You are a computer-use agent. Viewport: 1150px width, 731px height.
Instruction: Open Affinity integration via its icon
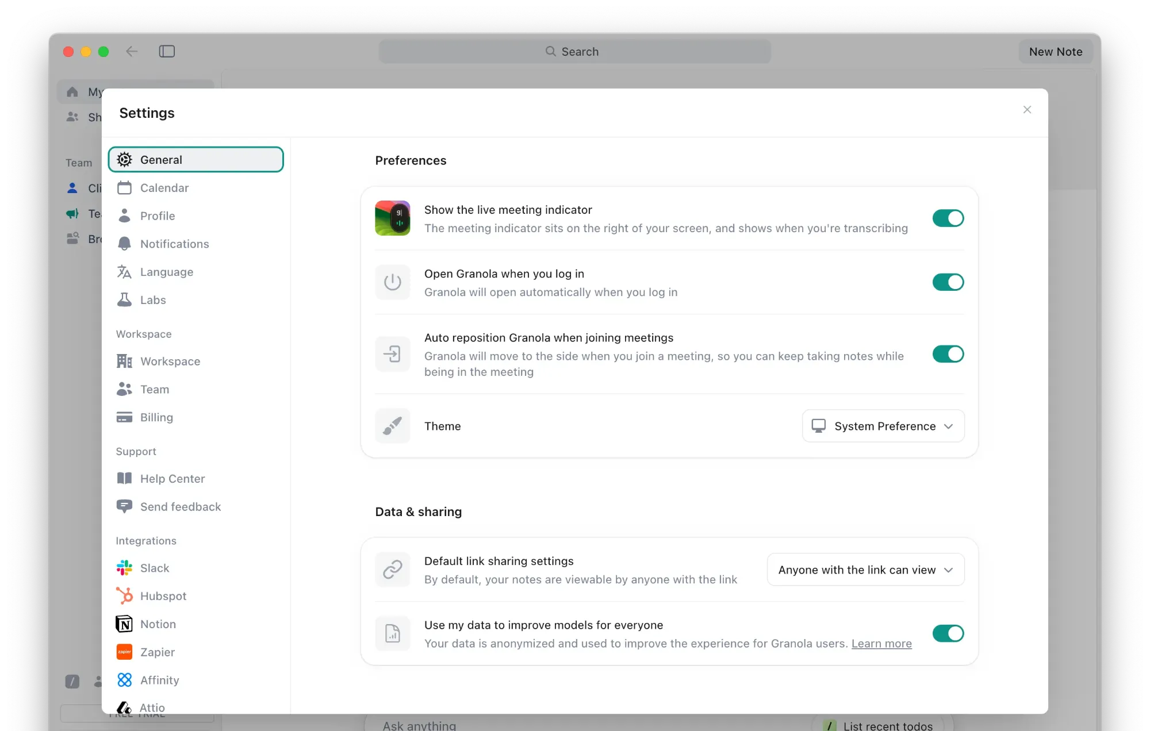124,680
